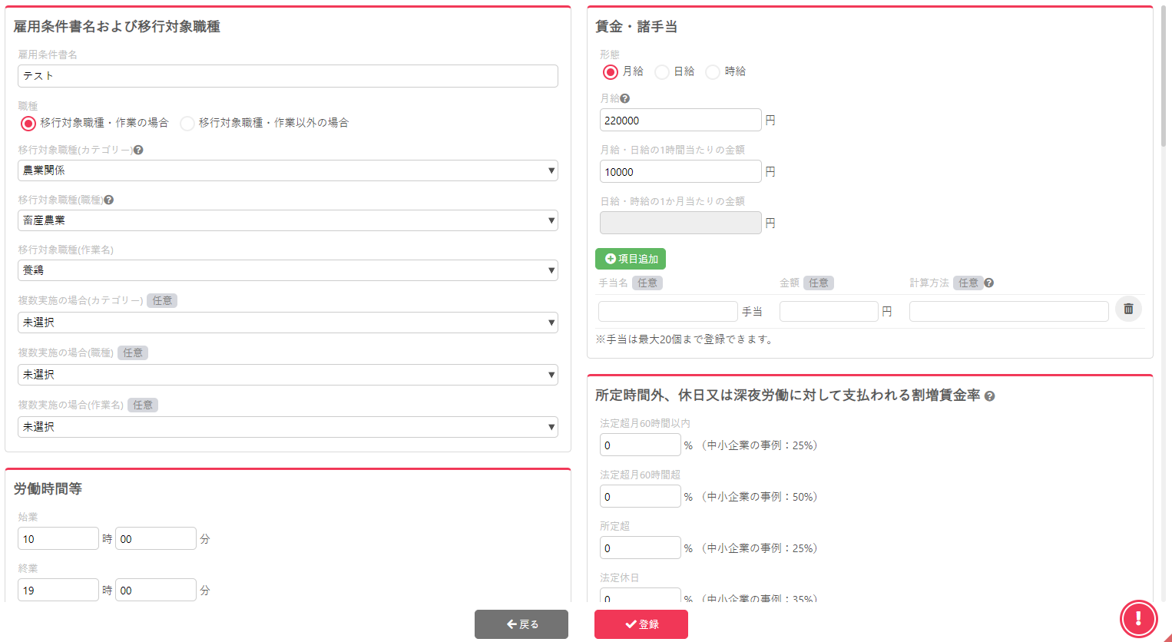Open the 養鶏 work name dropdown
Image resolution: width=1172 pixels, height=642 pixels.
[287, 270]
